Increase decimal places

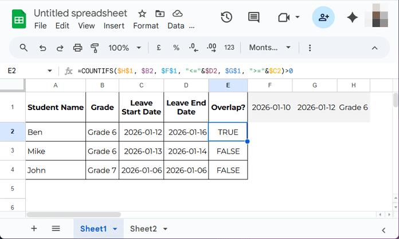pyautogui.click(x=211, y=48)
